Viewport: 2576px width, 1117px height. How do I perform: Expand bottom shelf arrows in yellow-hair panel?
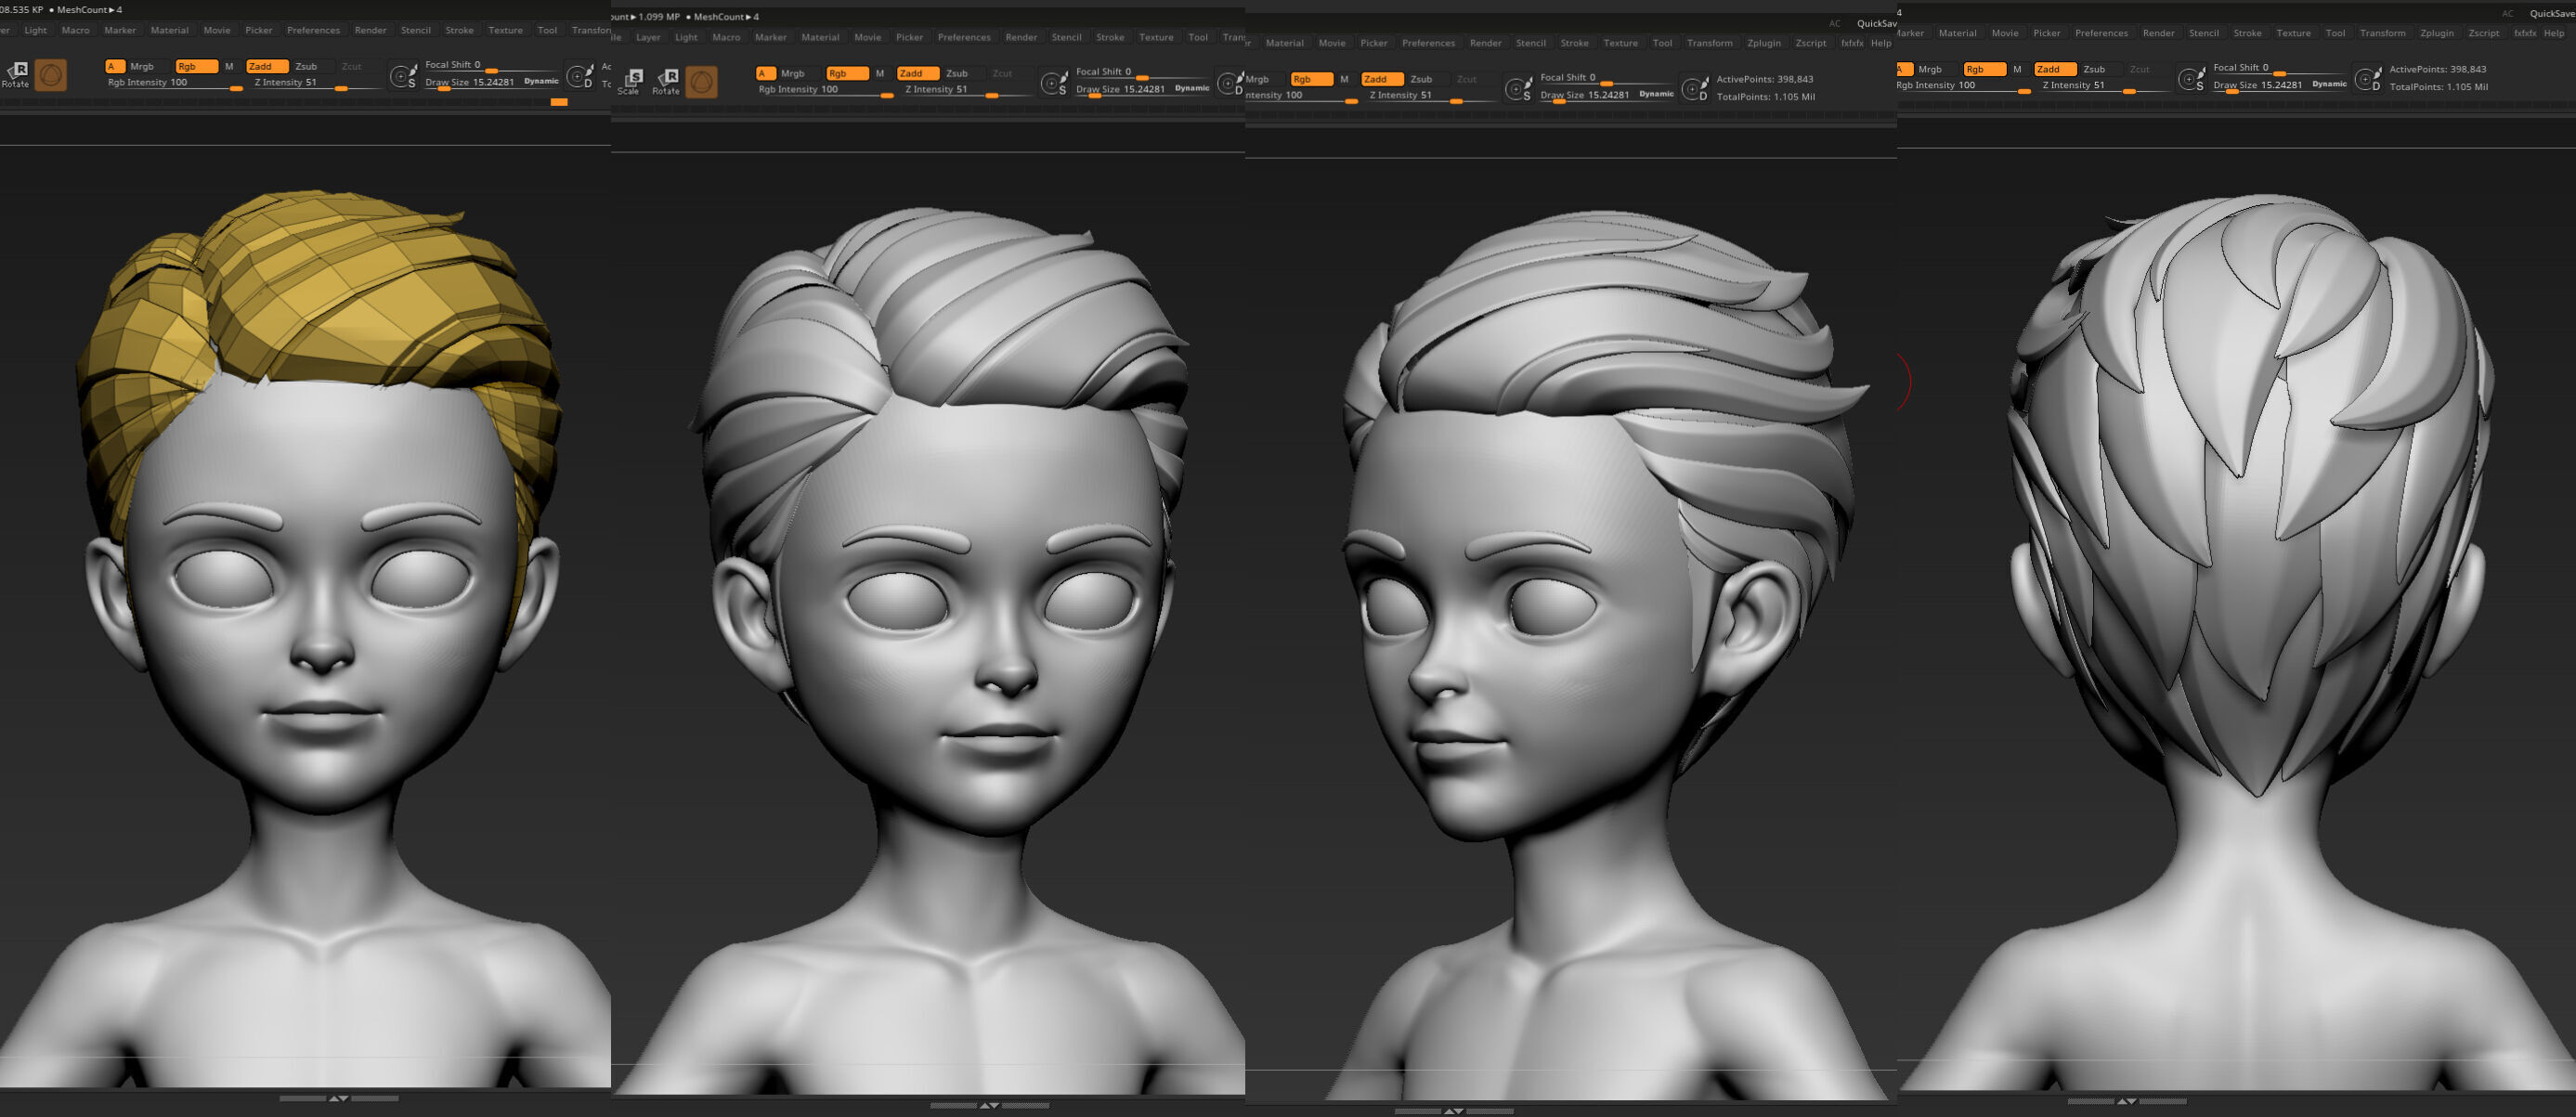click(339, 1098)
